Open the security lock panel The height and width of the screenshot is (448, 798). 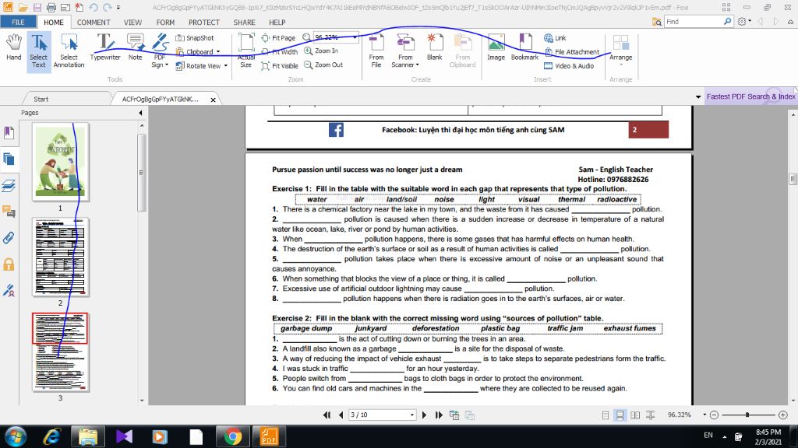click(x=9, y=264)
